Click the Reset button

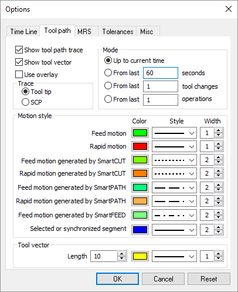[x=209, y=278]
